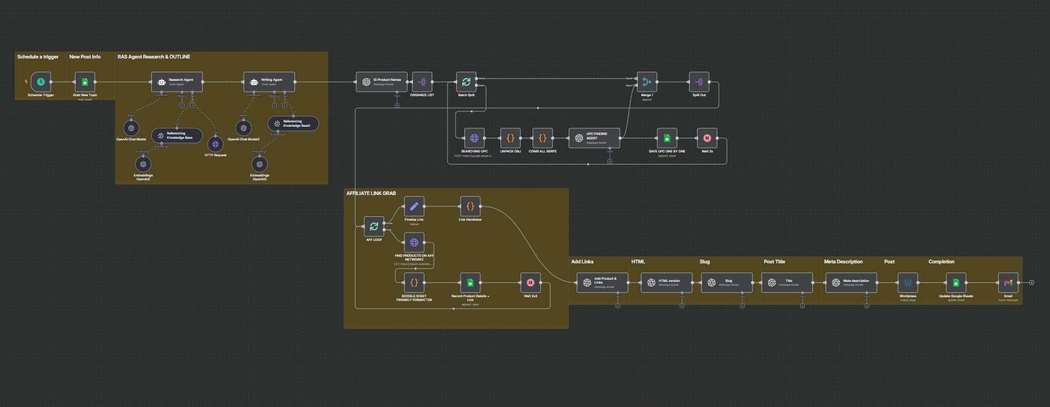Open the UPC FINDING AGENT node
Viewport: 1050px width, 407px height.
[594, 138]
